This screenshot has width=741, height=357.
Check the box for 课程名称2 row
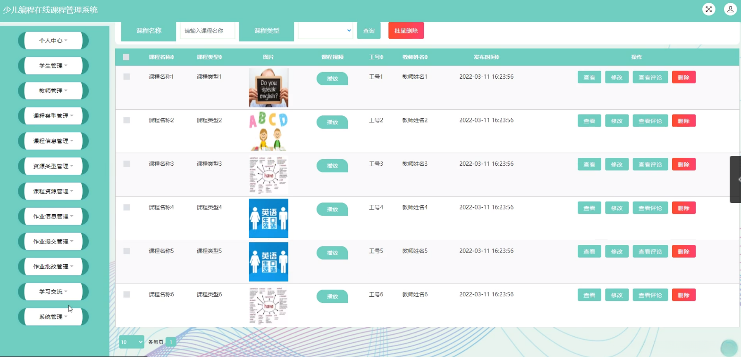coord(126,120)
